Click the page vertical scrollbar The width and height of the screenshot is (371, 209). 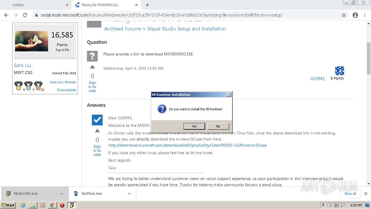(x=368, y=58)
